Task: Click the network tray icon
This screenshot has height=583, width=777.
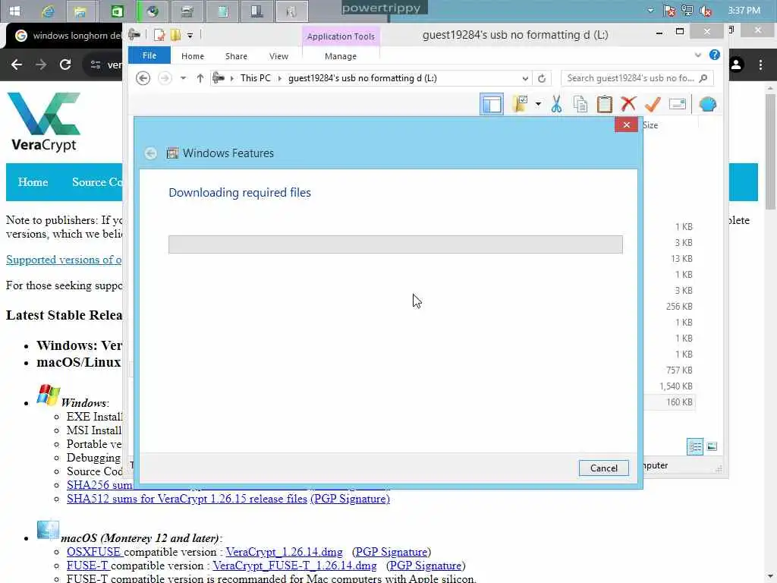Action: (687, 11)
